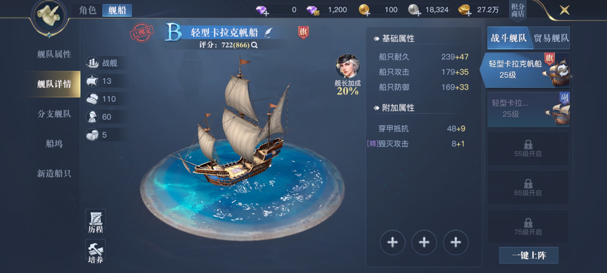Screen dimensions: 607x273
Task: Tap the locked 55级开启 fleet slot
Action: tap(528, 149)
